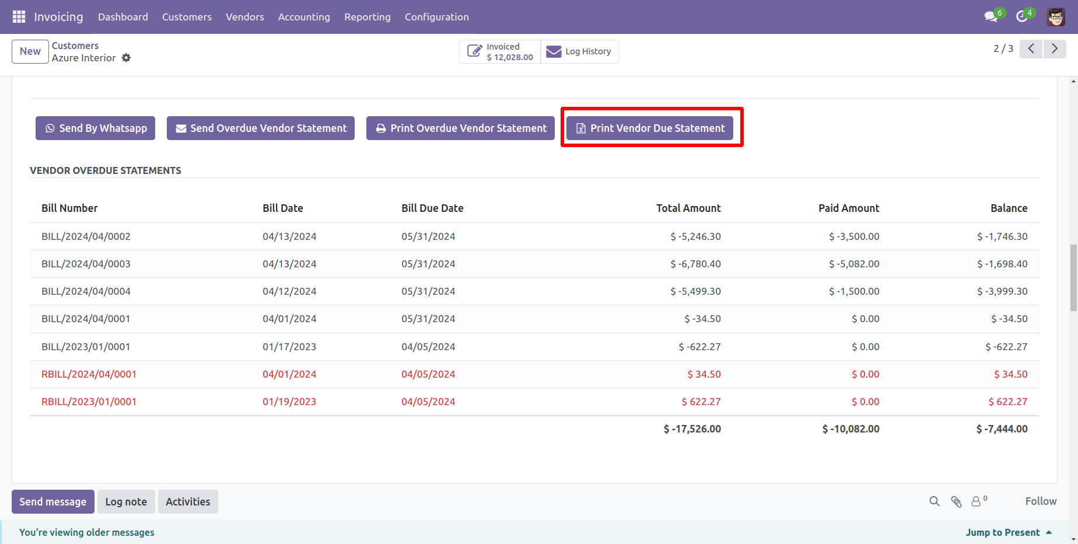Click the $ -3,999.30 balance cell
Image resolution: width=1078 pixels, height=544 pixels.
1002,291
